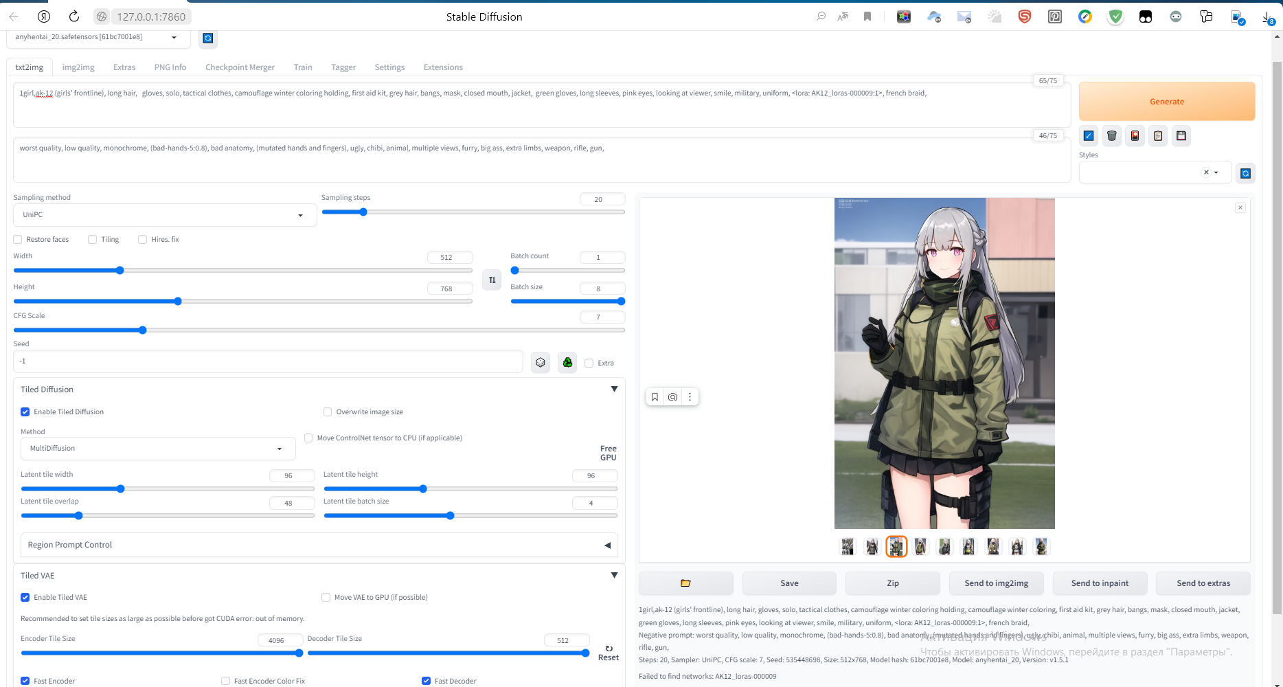This screenshot has width=1283, height=687.
Task: Click the Generate button
Action: [x=1167, y=102]
